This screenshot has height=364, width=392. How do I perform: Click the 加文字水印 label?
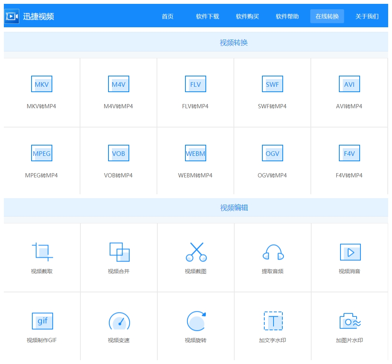click(x=272, y=340)
